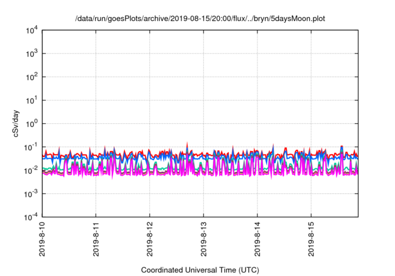The width and height of the screenshot is (395, 276).
Task: Click the 2019-8-15 date label
Action: coord(311,239)
